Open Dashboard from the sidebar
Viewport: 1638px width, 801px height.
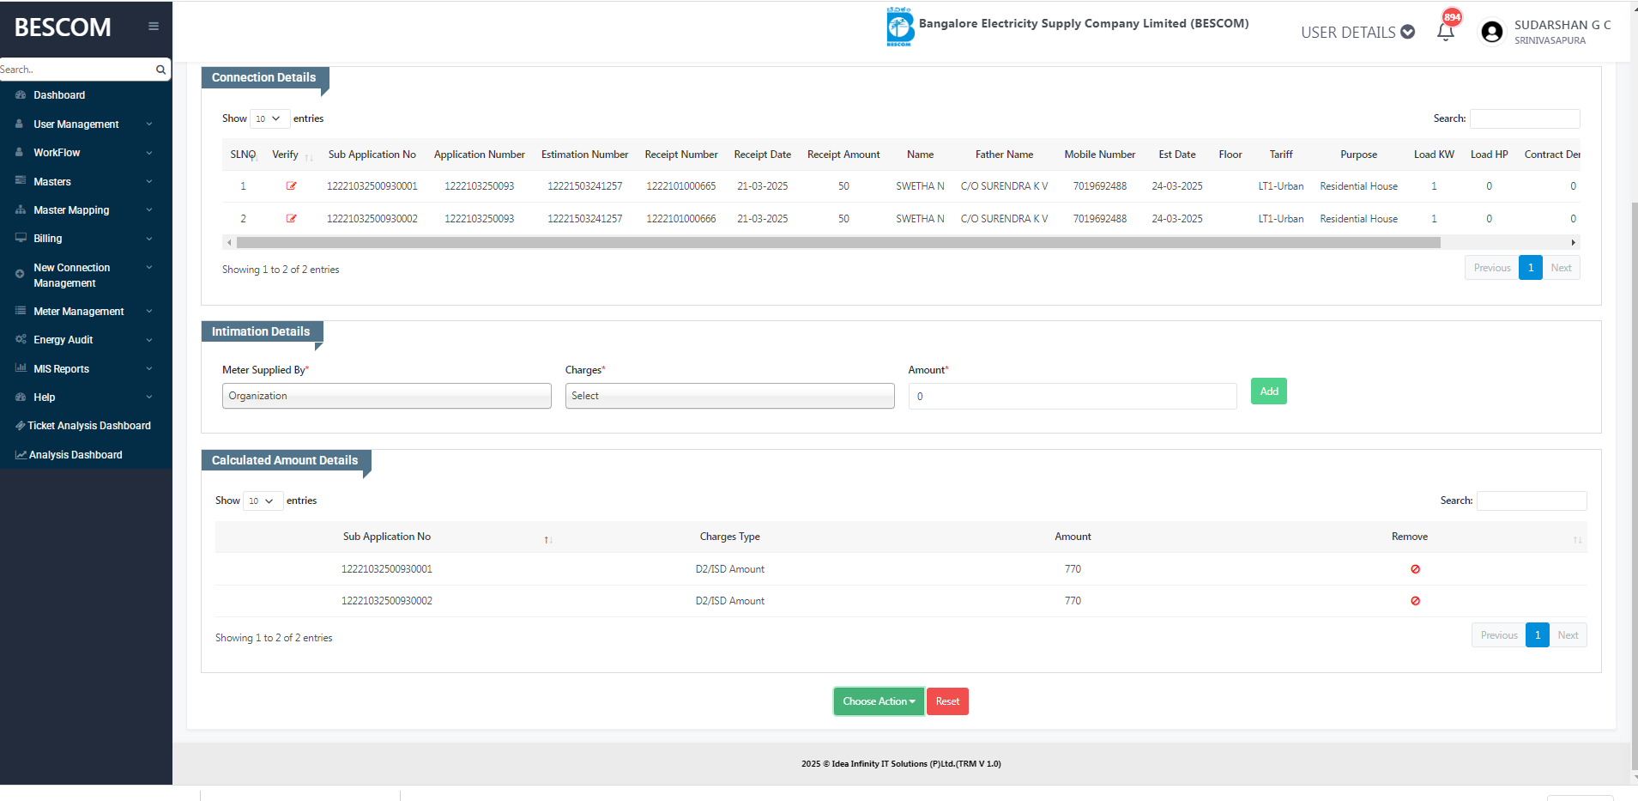click(x=59, y=95)
